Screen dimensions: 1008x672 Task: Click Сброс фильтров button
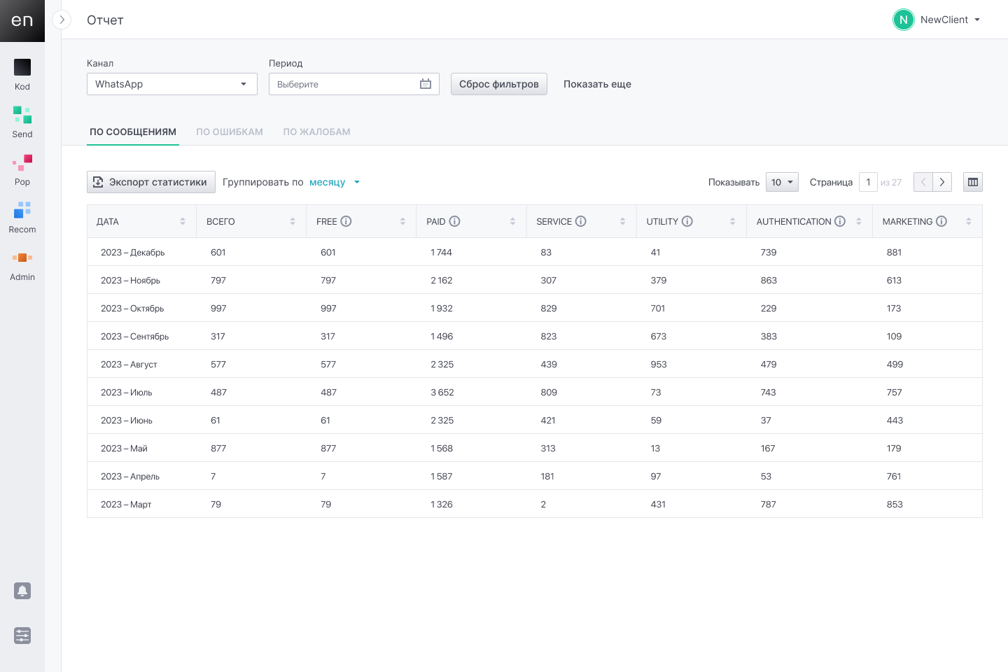click(x=498, y=84)
